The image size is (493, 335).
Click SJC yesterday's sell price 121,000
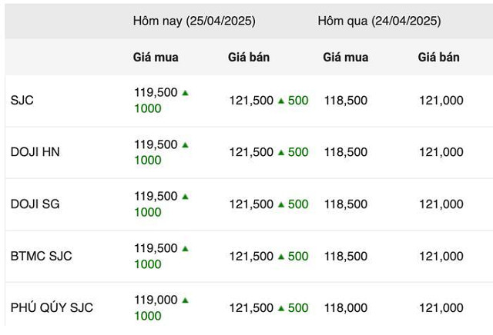click(x=441, y=101)
